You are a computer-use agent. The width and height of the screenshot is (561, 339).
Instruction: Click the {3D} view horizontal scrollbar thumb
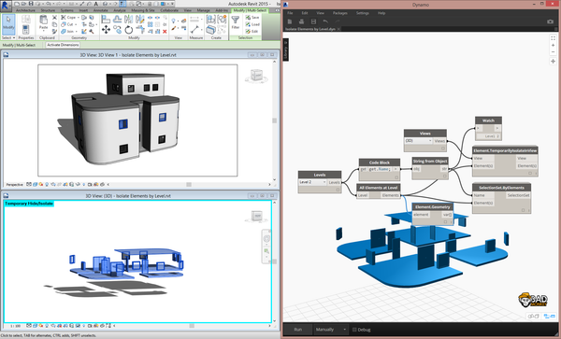pyautogui.click(x=192, y=326)
